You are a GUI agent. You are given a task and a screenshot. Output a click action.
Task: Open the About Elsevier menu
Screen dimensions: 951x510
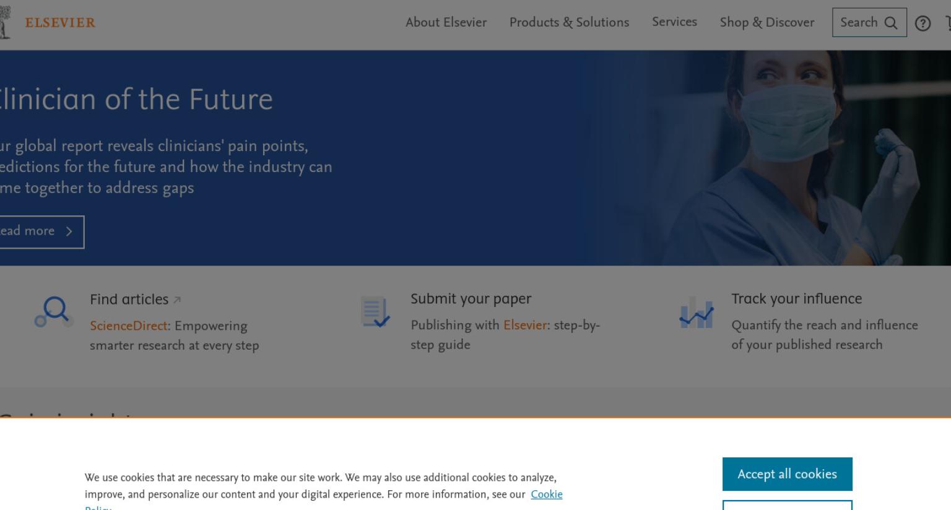point(446,22)
